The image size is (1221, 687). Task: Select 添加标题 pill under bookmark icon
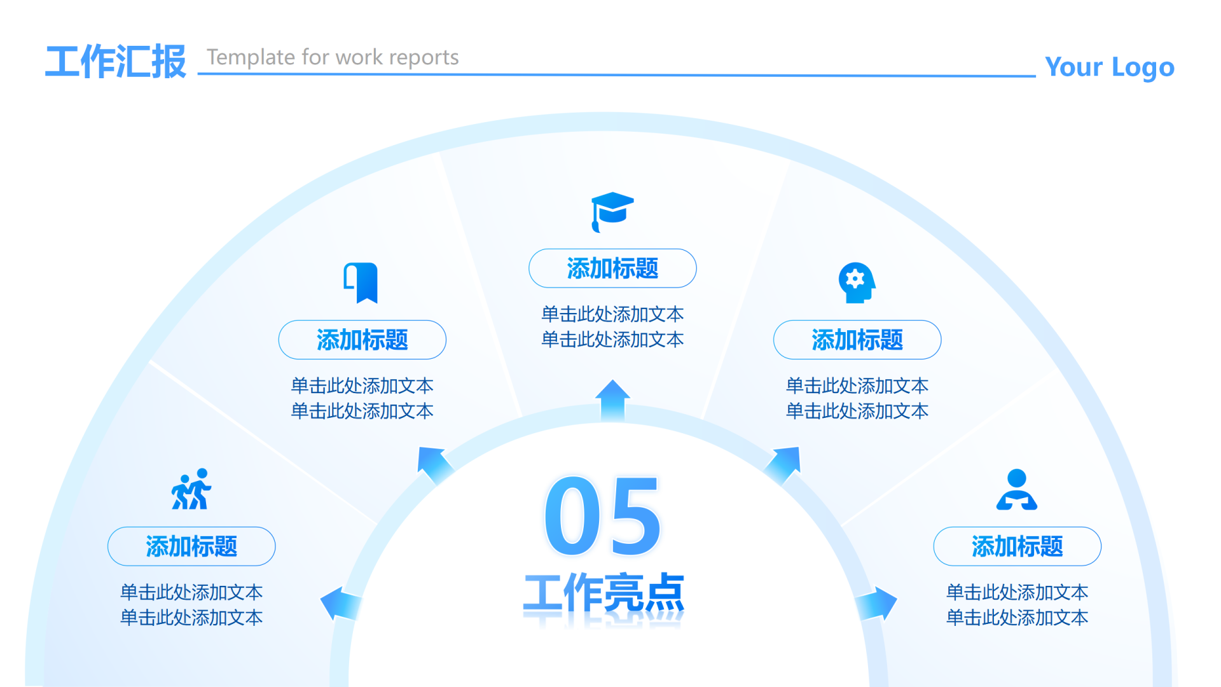[362, 340]
